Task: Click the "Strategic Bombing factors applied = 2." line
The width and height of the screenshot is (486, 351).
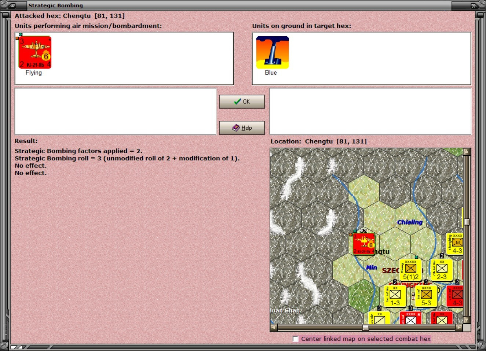Action: 78,151
